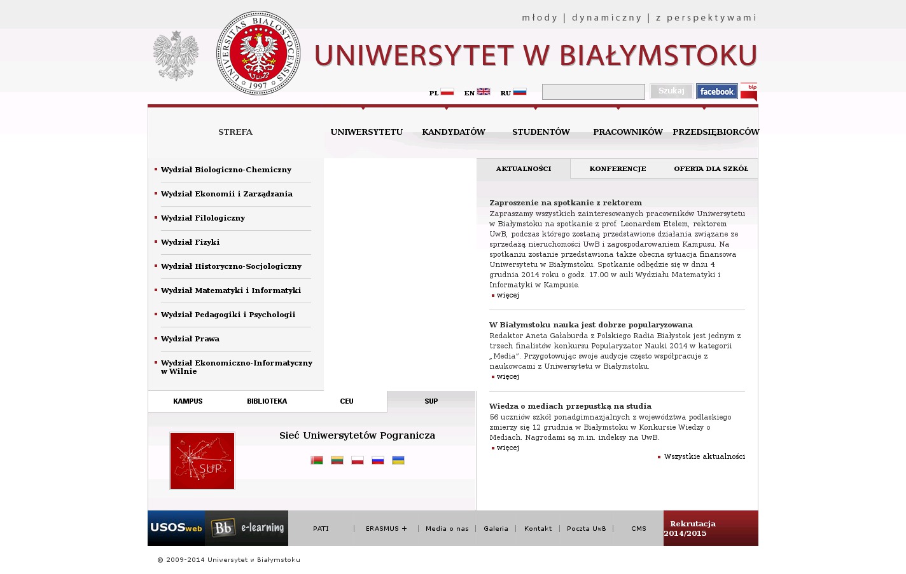906x574 pixels.
Task: Go to Wydział Fizyki
Action: point(190,242)
